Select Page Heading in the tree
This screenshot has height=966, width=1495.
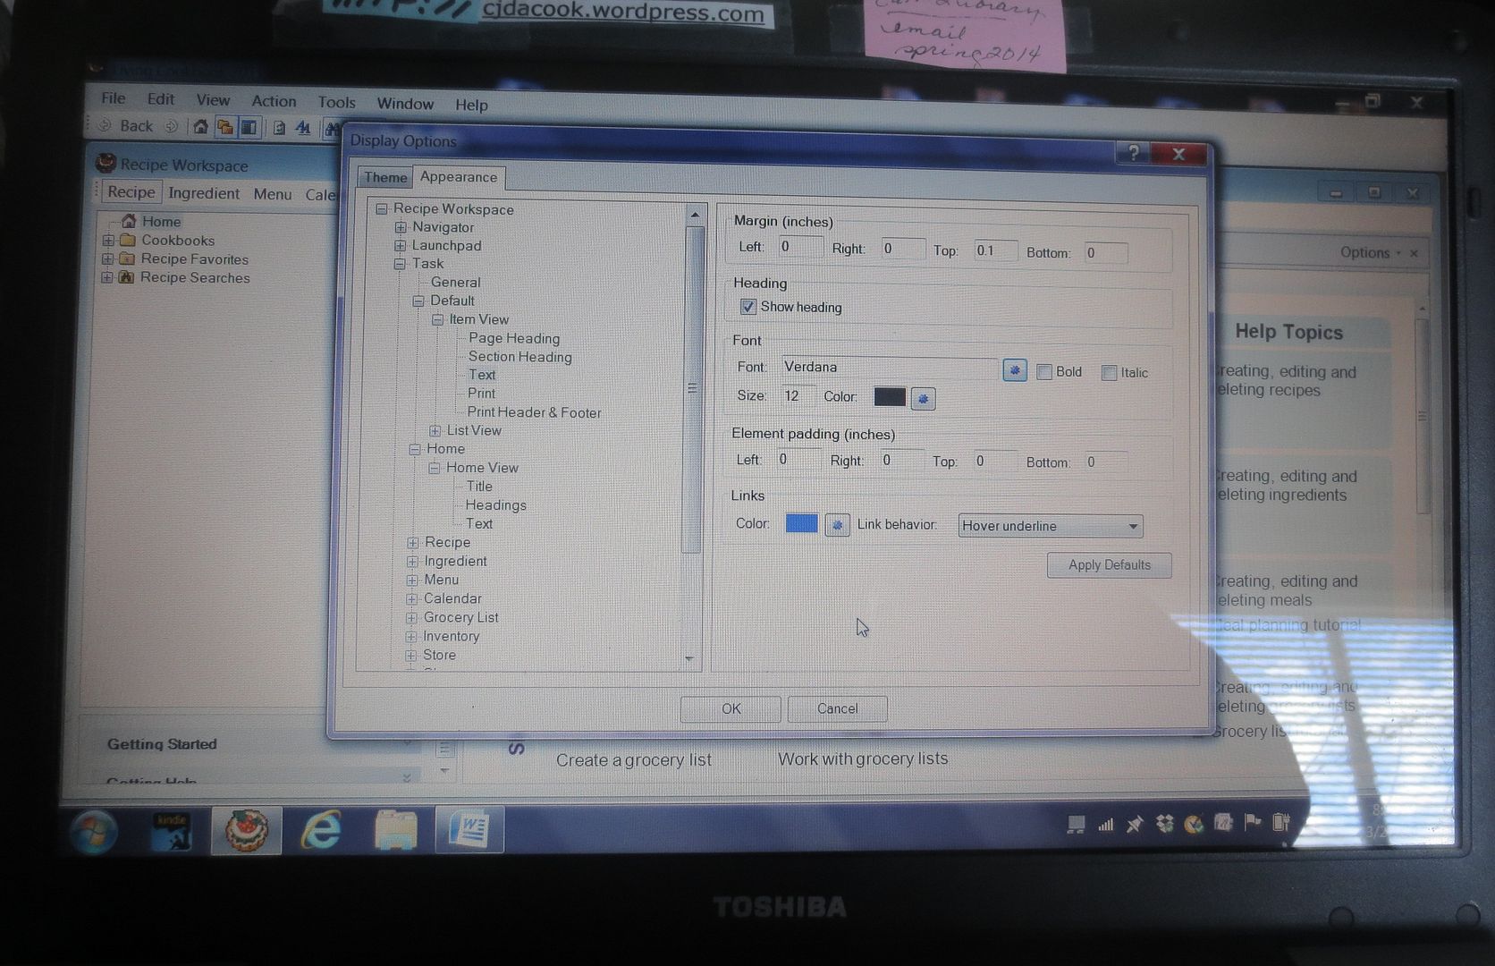(514, 338)
